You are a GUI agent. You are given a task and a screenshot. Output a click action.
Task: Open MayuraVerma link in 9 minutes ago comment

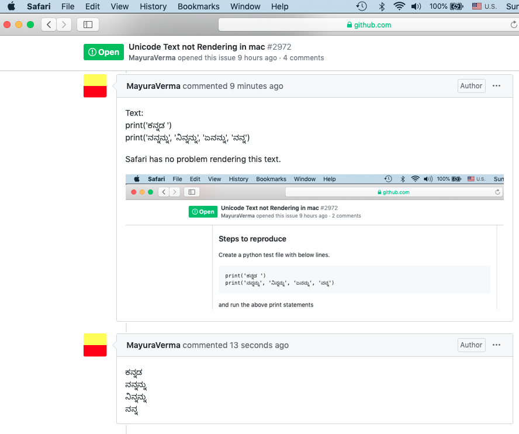(x=153, y=86)
